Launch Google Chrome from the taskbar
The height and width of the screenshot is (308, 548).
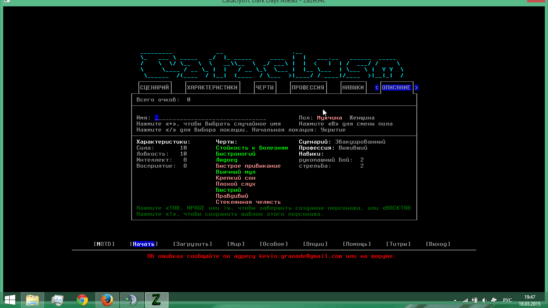pyautogui.click(x=82, y=300)
